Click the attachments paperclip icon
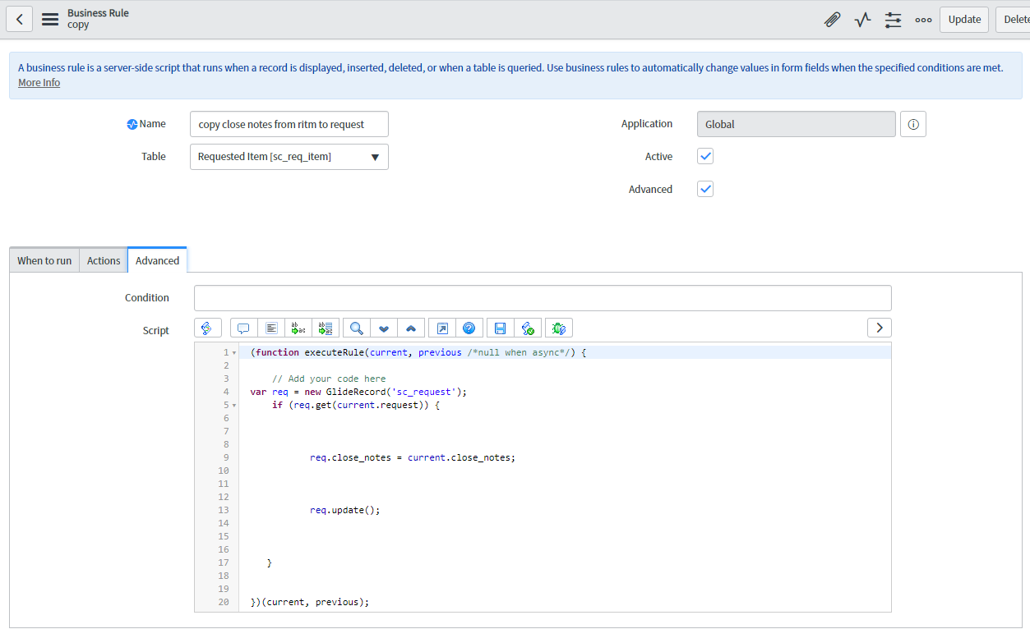The image size is (1030, 629). [x=832, y=20]
